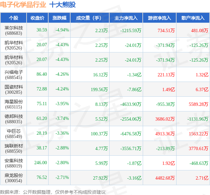
Task: Select the 德邦科技 (688035) stock cell
Action: [13, 119]
